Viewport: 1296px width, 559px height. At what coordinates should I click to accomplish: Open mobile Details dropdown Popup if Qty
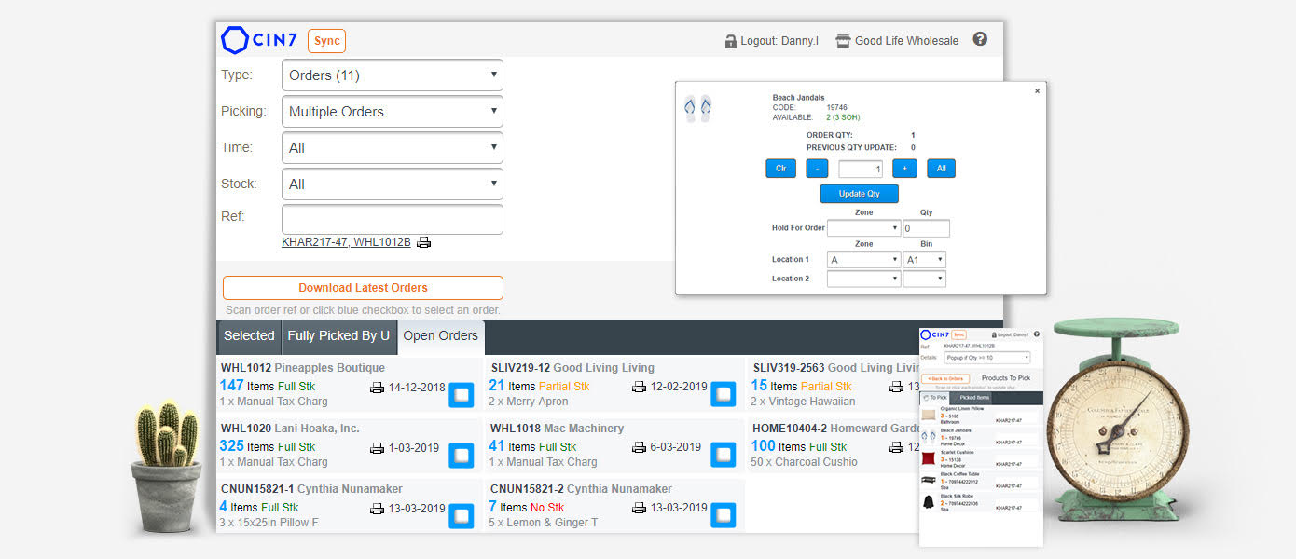(x=987, y=358)
